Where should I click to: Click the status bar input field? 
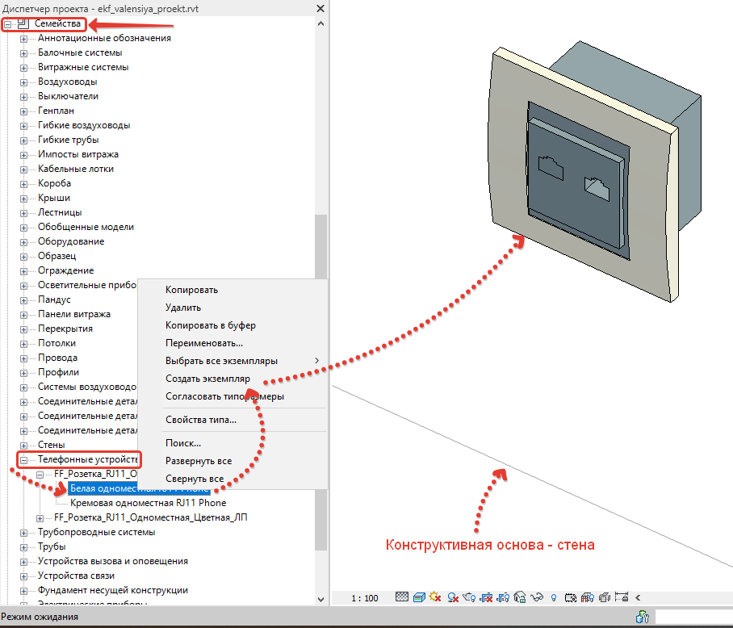pyautogui.click(x=693, y=618)
